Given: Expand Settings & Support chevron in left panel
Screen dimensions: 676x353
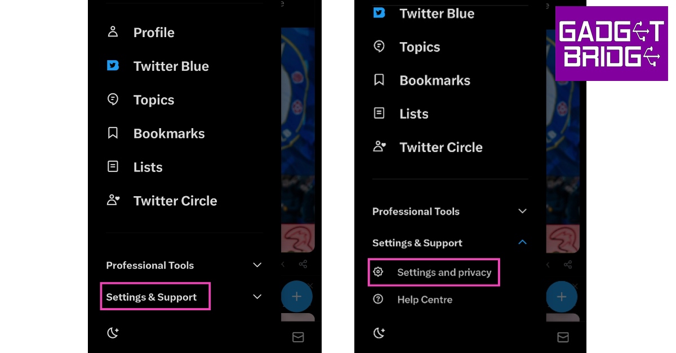Looking at the screenshot, I should pyautogui.click(x=257, y=297).
